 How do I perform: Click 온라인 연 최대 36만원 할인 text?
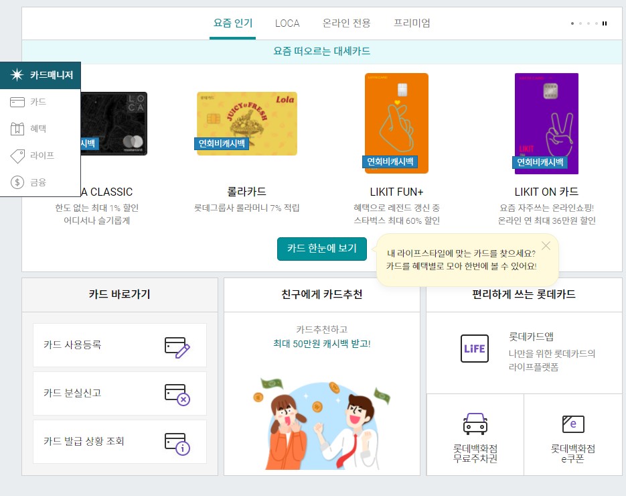(546, 221)
